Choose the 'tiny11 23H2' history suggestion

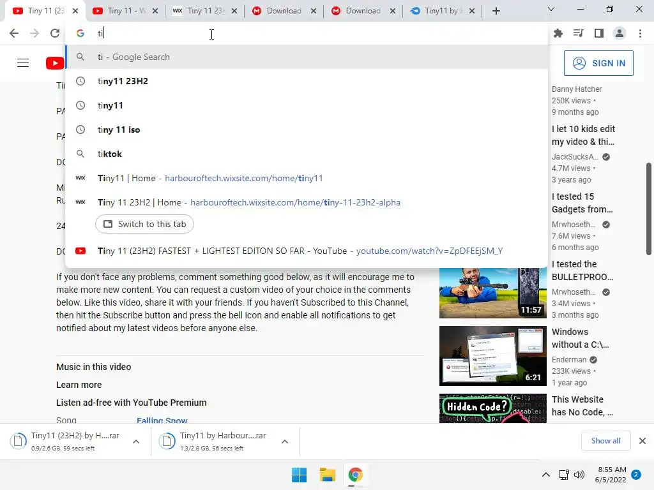(307, 81)
